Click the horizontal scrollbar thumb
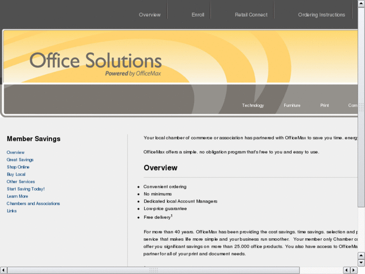Viewport: 365px width, 274px height. [x=154, y=270]
